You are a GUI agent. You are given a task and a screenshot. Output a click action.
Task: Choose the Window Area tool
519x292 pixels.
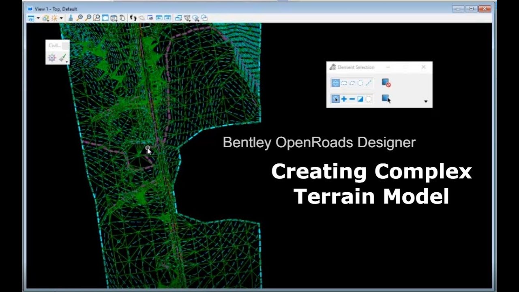pyautogui.click(x=97, y=18)
